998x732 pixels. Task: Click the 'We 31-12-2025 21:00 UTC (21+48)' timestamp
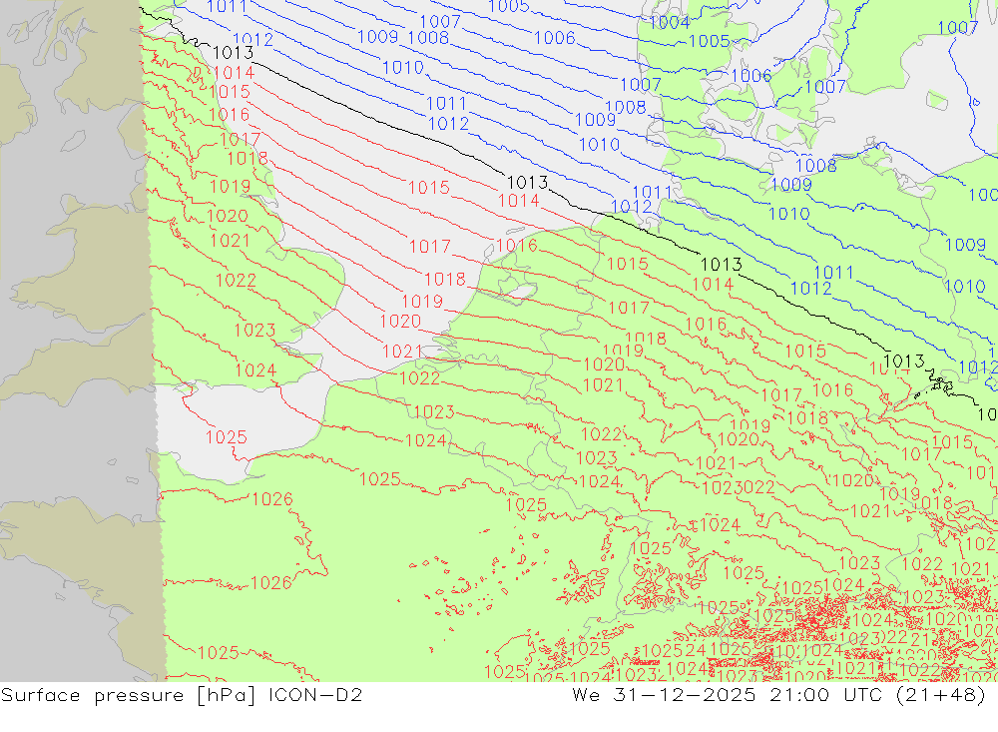tap(779, 694)
